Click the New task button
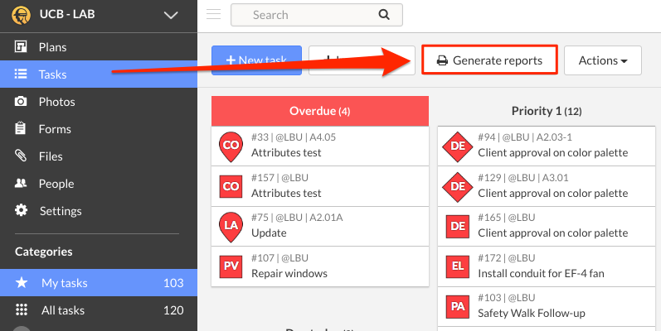The image size is (661, 331). click(x=255, y=60)
